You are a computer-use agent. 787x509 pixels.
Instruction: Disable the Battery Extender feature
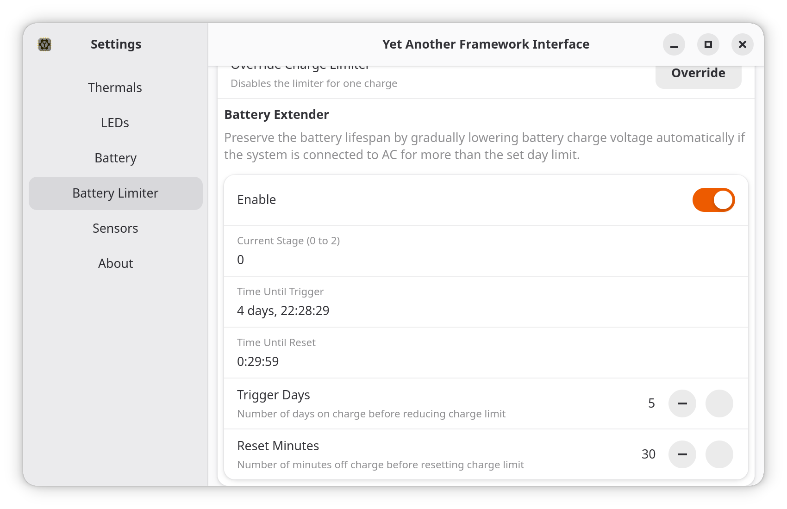pos(713,199)
